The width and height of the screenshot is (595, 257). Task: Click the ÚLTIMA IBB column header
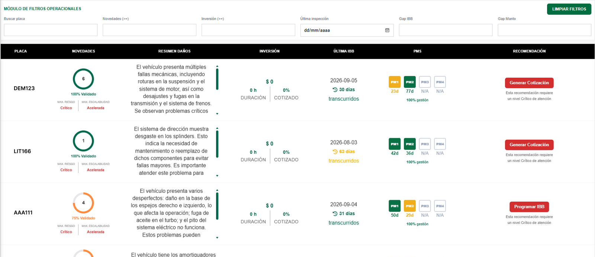click(344, 51)
